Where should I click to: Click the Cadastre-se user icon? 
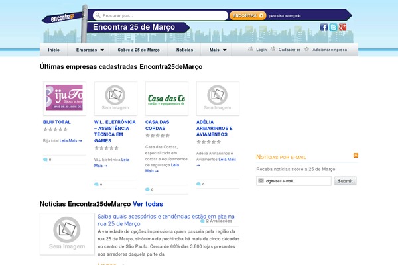click(x=273, y=49)
